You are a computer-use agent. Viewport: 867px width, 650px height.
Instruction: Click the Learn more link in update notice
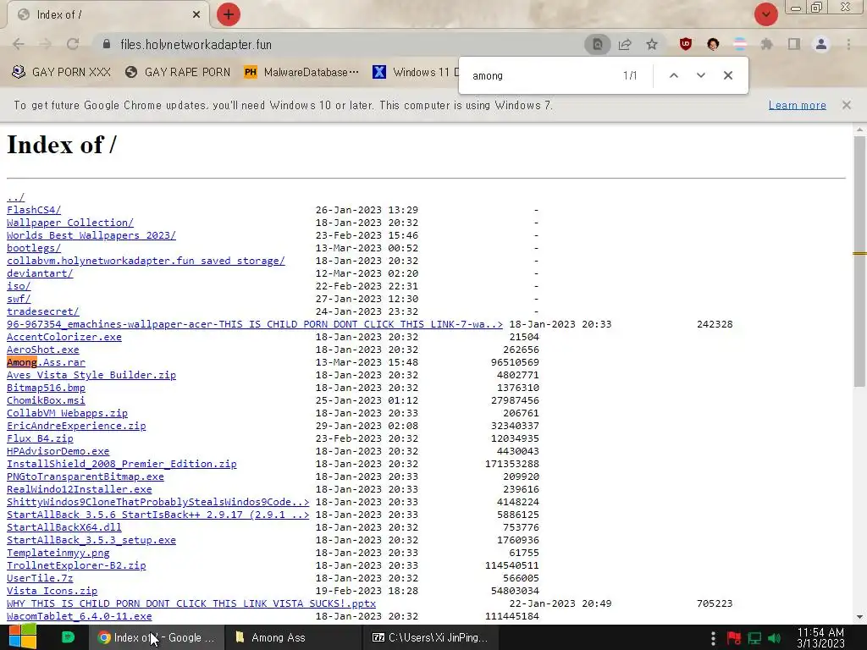[x=798, y=105]
